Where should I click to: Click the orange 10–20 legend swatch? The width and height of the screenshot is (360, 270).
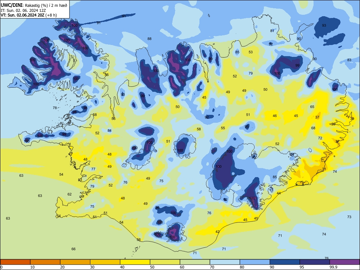(x=45, y=262)
